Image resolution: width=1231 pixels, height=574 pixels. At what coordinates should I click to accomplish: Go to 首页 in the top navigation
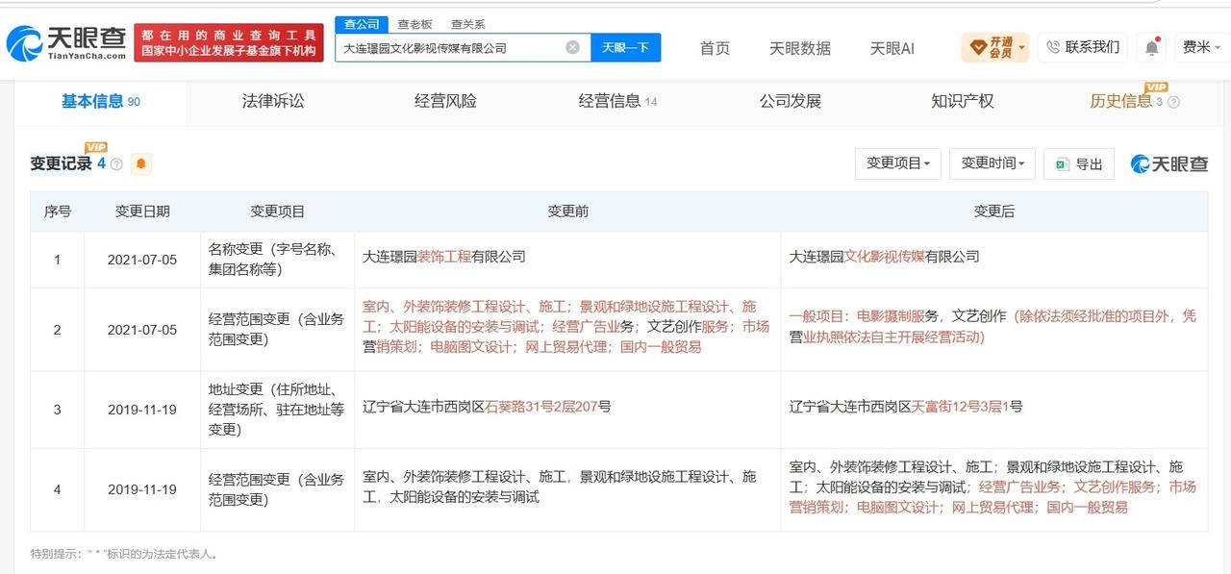[x=715, y=48]
